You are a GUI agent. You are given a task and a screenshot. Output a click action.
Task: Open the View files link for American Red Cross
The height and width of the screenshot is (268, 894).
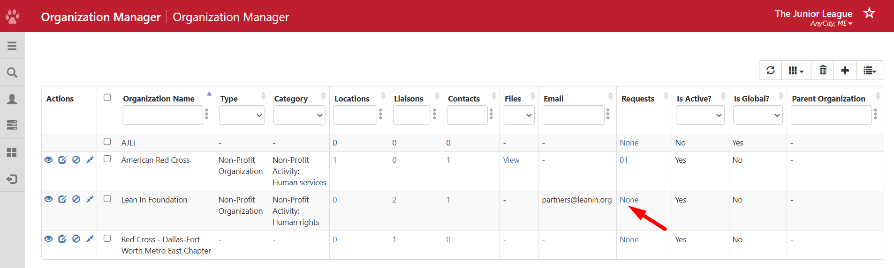511,160
